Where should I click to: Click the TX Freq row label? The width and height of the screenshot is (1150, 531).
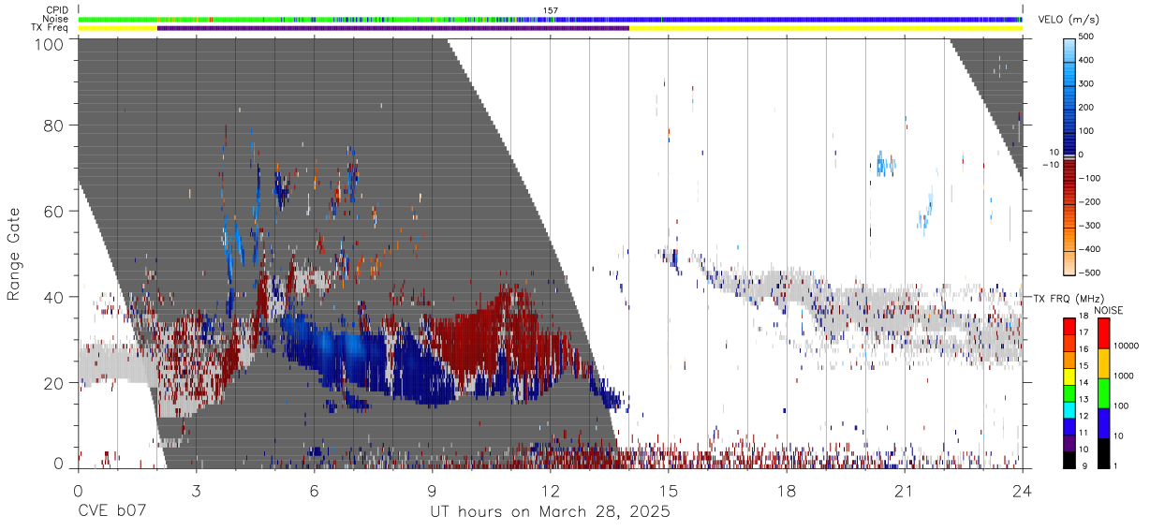(51, 28)
